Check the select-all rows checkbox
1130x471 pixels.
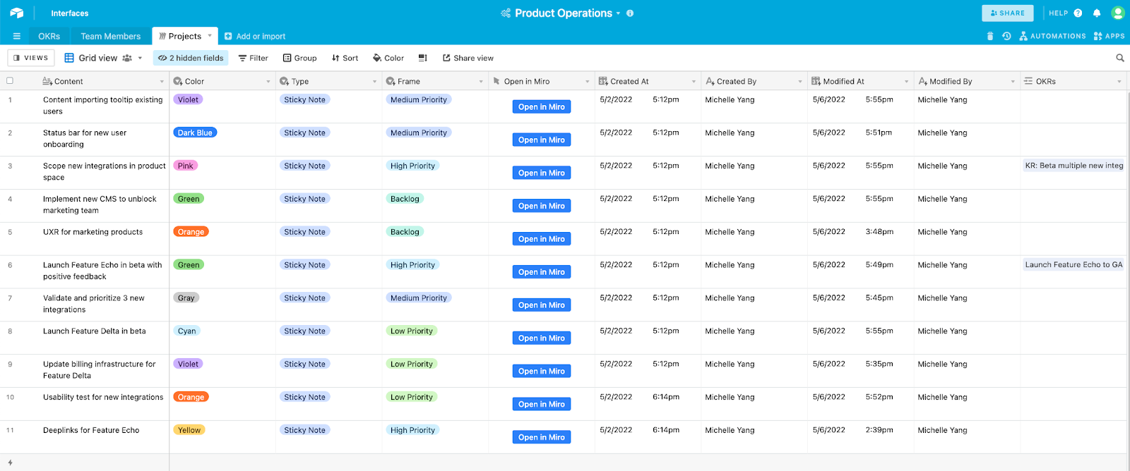pos(10,80)
